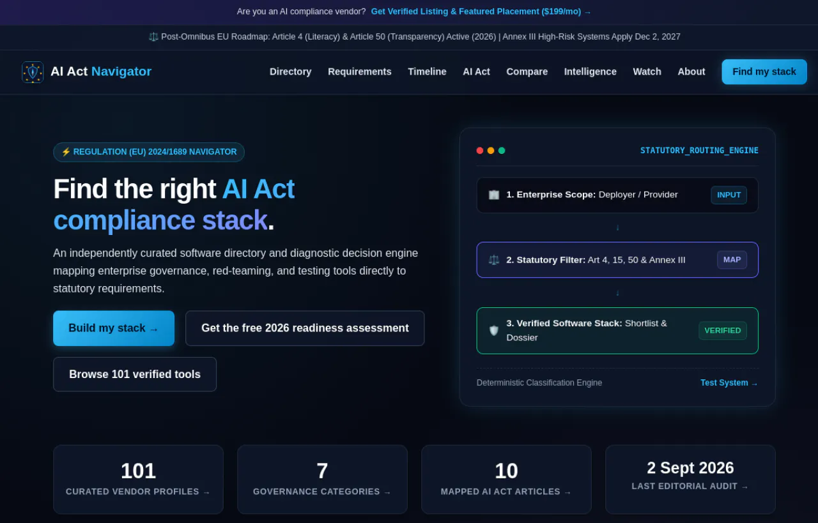Click the MAP tag on Statutory Filter
The width and height of the screenshot is (818, 523).
(732, 260)
